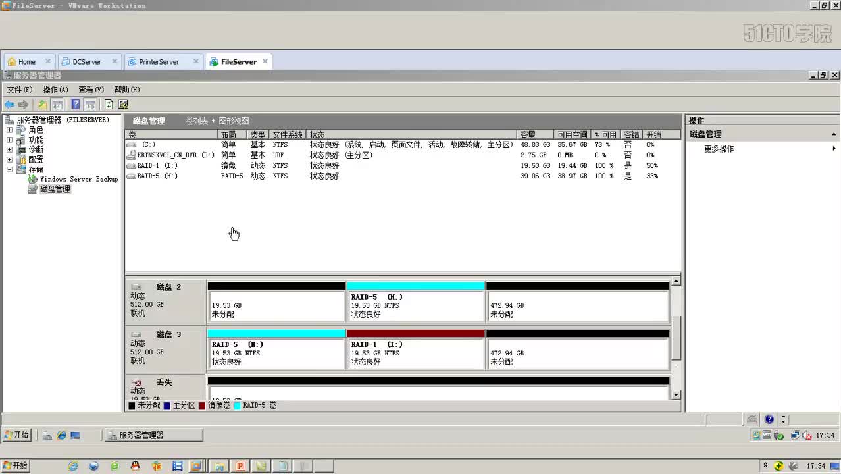The image size is (841, 474).
Task: Click the drive icon of RAID-1 (I:) volume
Action: click(131, 166)
